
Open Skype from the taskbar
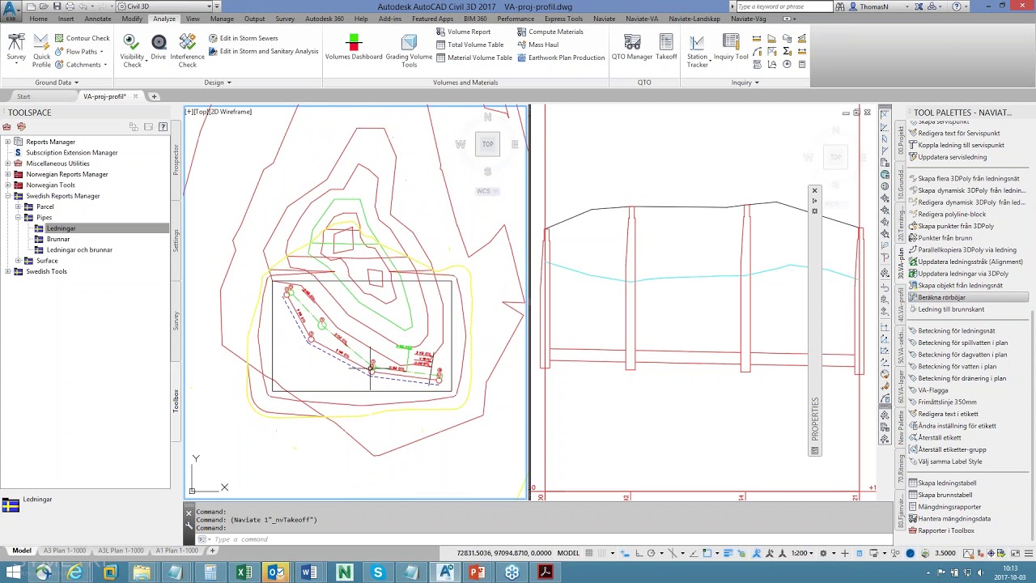click(x=378, y=573)
